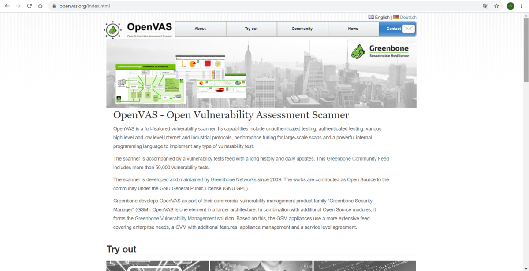Viewport: 529px width, 271px height.
Task: Click the middle Try out thumbnail image
Action: pyautogui.click(x=261, y=266)
